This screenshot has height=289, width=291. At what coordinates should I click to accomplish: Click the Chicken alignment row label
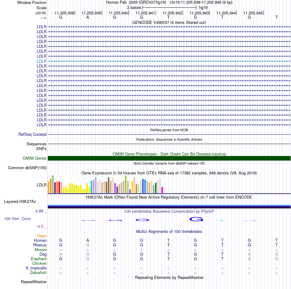coord(39,263)
